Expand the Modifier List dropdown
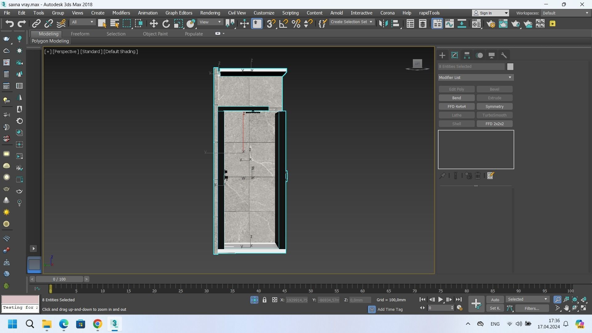 pos(476,77)
